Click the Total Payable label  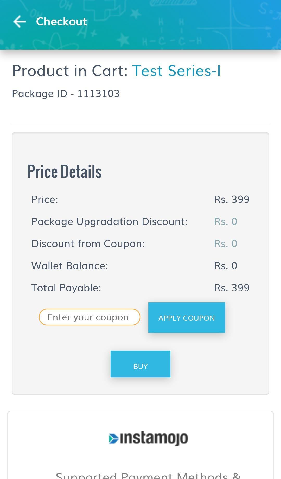click(x=66, y=288)
